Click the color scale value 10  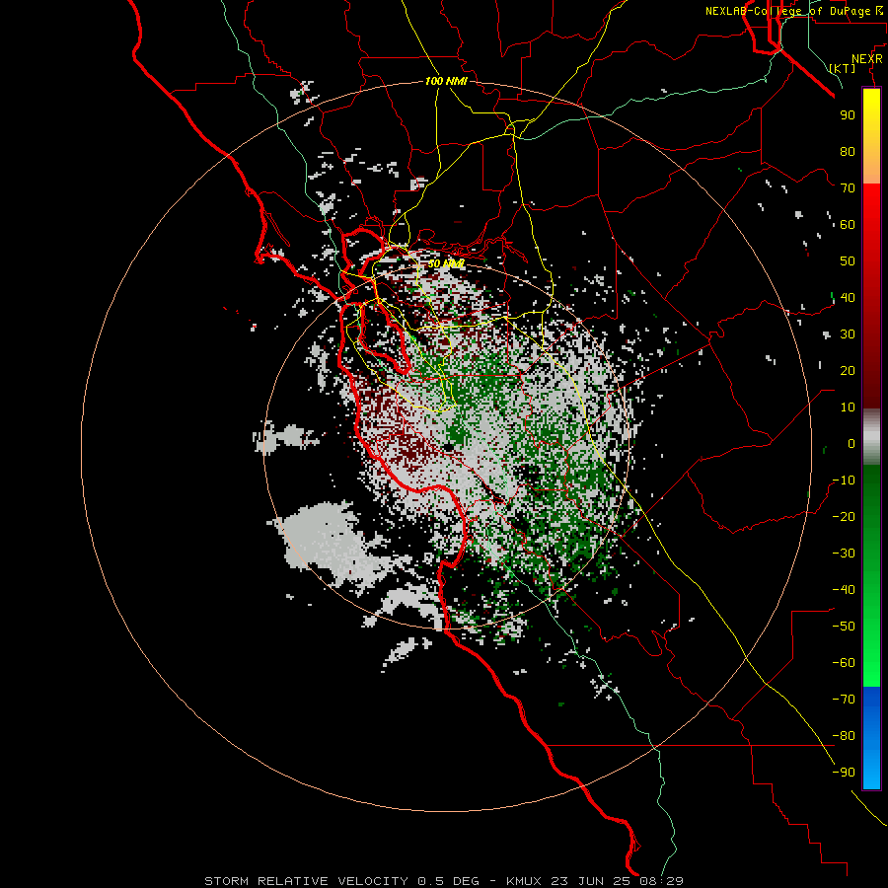click(848, 407)
